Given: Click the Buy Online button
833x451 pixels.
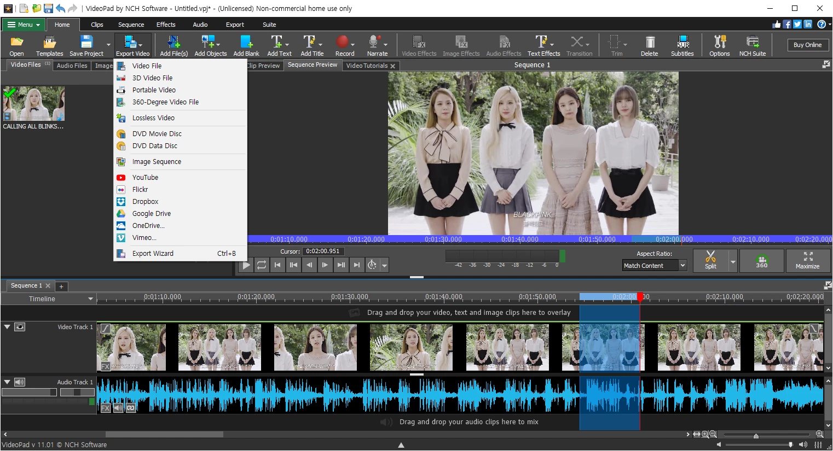Looking at the screenshot, I should (807, 45).
